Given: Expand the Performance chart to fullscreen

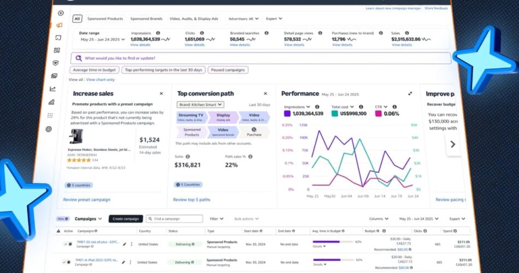Looking at the screenshot, I should coord(410,93).
